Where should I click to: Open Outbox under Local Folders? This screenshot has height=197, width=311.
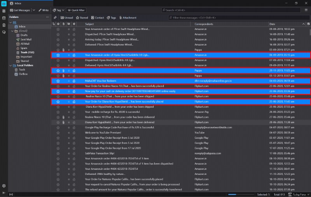[23, 74]
